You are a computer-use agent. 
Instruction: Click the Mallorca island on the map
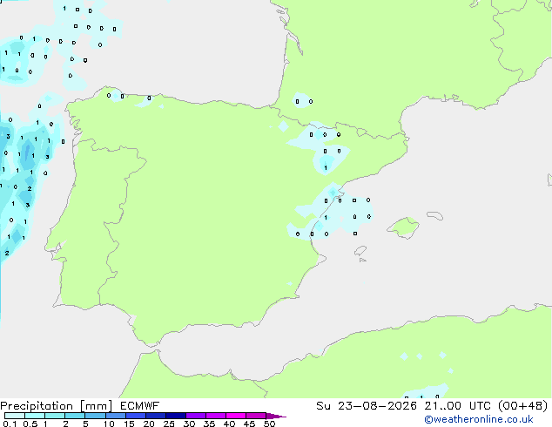[x=403, y=227]
